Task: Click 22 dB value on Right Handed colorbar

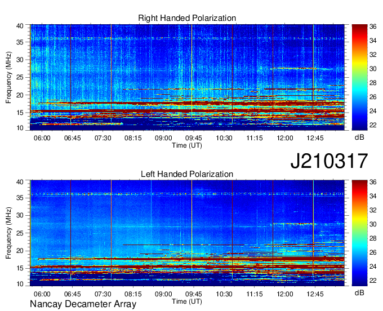Action: click(x=373, y=125)
